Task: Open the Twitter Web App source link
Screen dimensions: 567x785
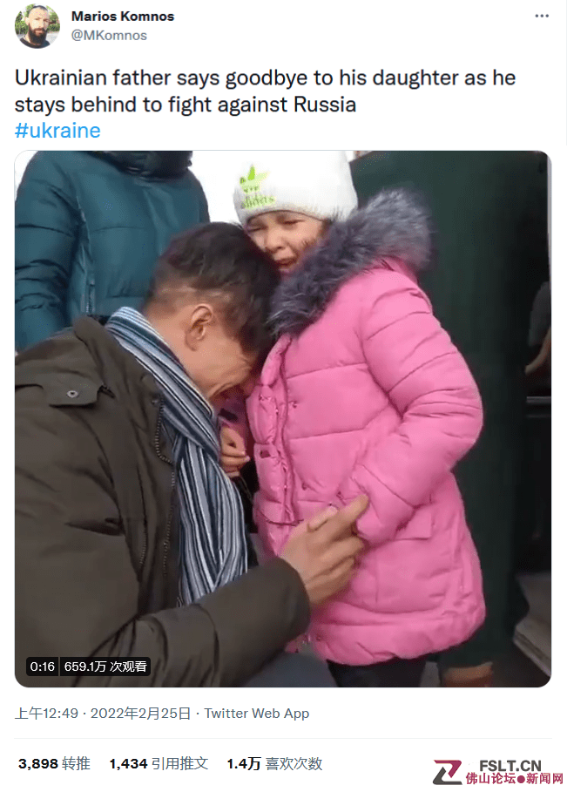Action: (257, 714)
